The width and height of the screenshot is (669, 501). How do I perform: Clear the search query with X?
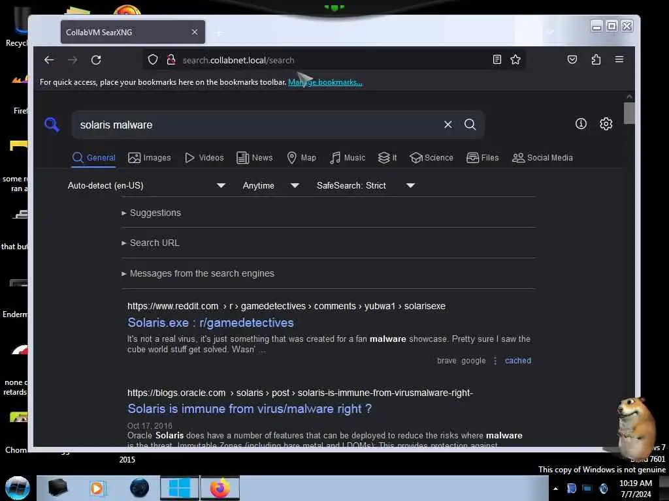coord(448,125)
